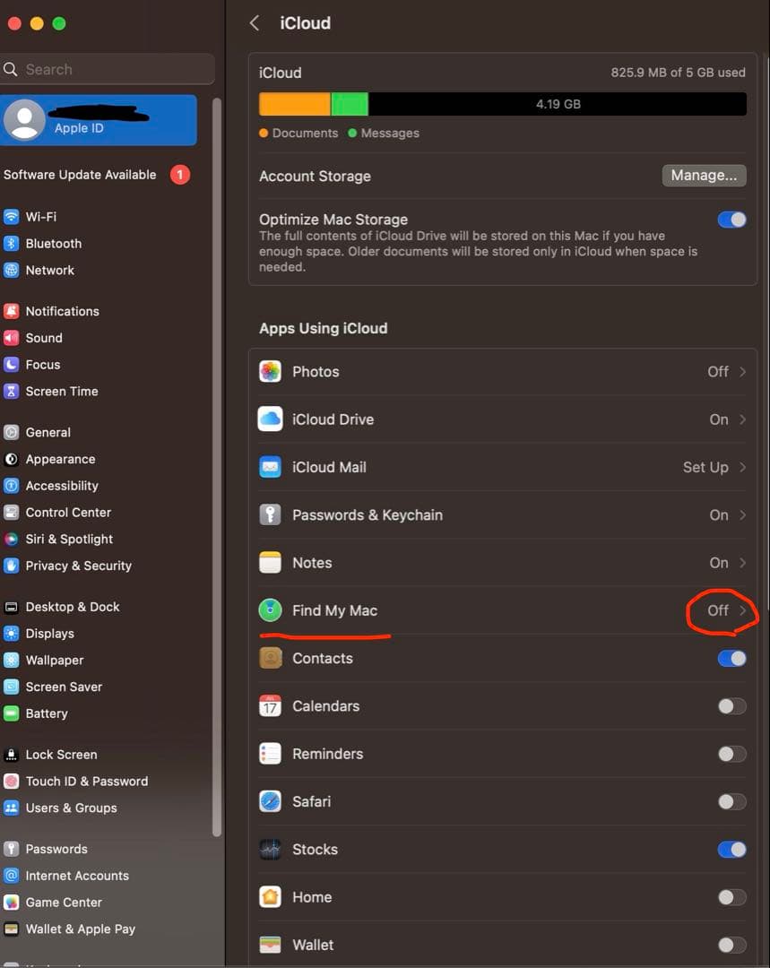The image size is (770, 968).
Task: Enable the Reminders iCloud toggle
Action: coord(731,754)
